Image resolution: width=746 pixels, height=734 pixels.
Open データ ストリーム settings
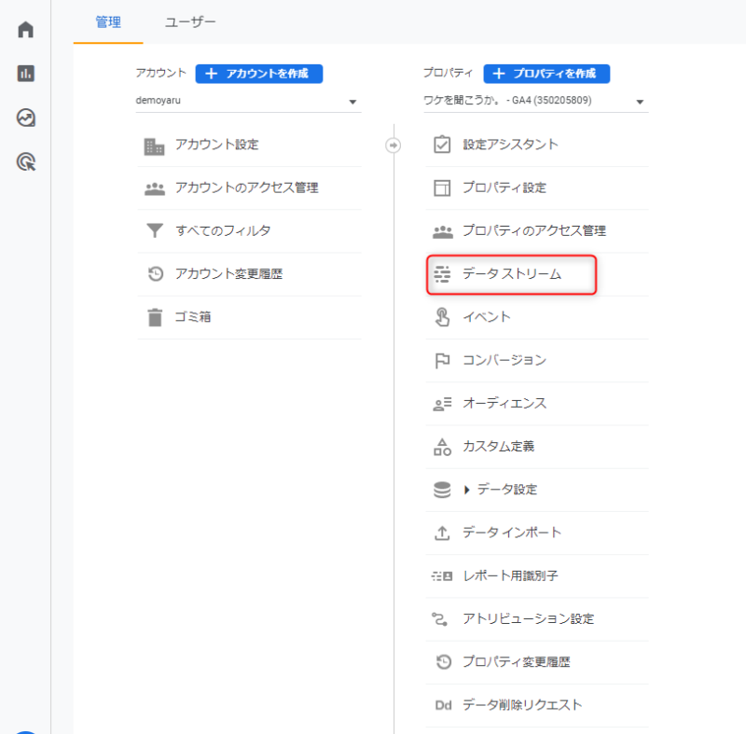511,274
